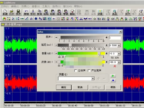Decrease 音量 volume with minus button
The image size is (144, 108).
pyautogui.click(x=56, y=53)
